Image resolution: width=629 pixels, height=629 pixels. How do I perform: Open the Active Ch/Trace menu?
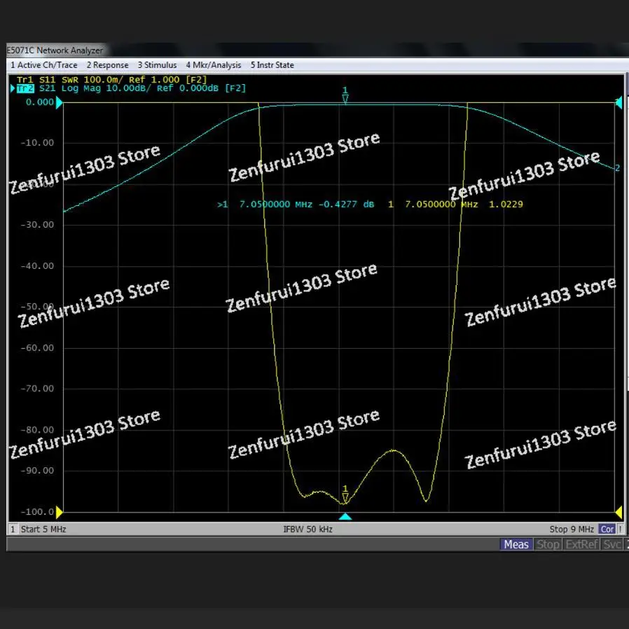pos(43,65)
